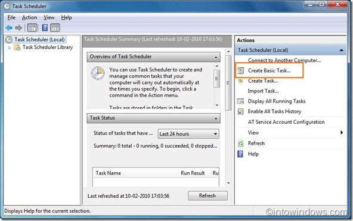Screen dimensions: 353x221
Task: Click Create Basic Task... action
Action: (x=270, y=71)
